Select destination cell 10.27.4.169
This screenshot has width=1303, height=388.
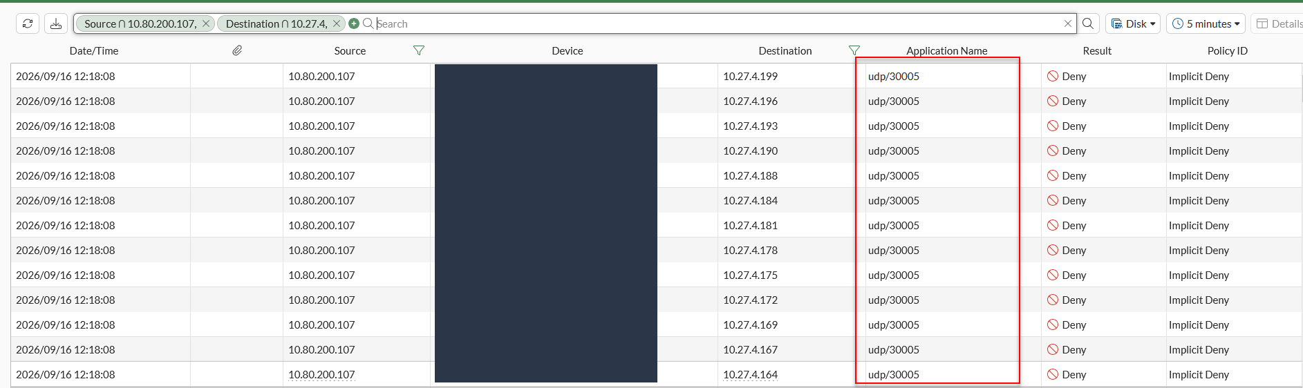pos(751,324)
